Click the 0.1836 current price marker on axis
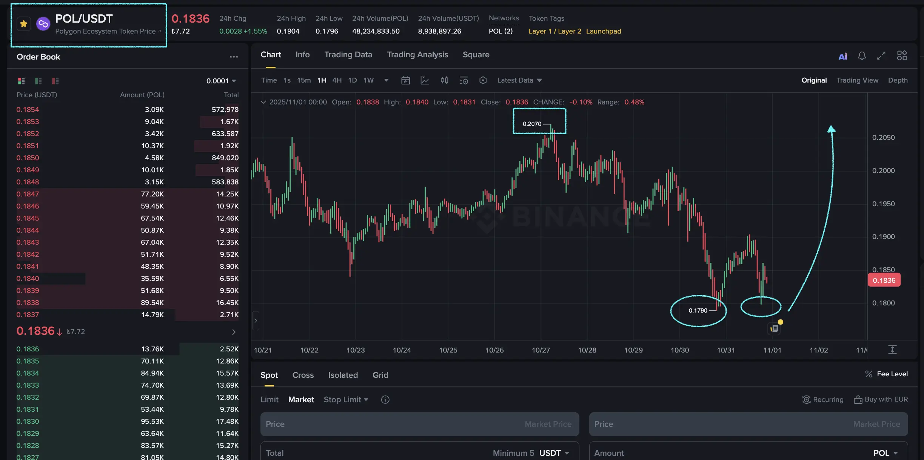The height and width of the screenshot is (460, 924). pos(884,280)
